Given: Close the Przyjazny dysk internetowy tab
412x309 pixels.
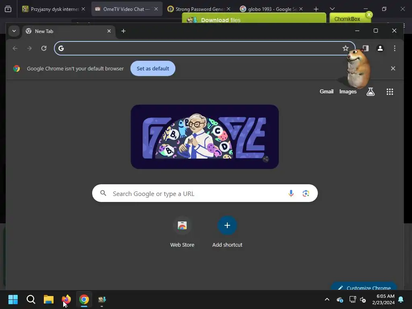Looking at the screenshot, I should coord(83,9).
